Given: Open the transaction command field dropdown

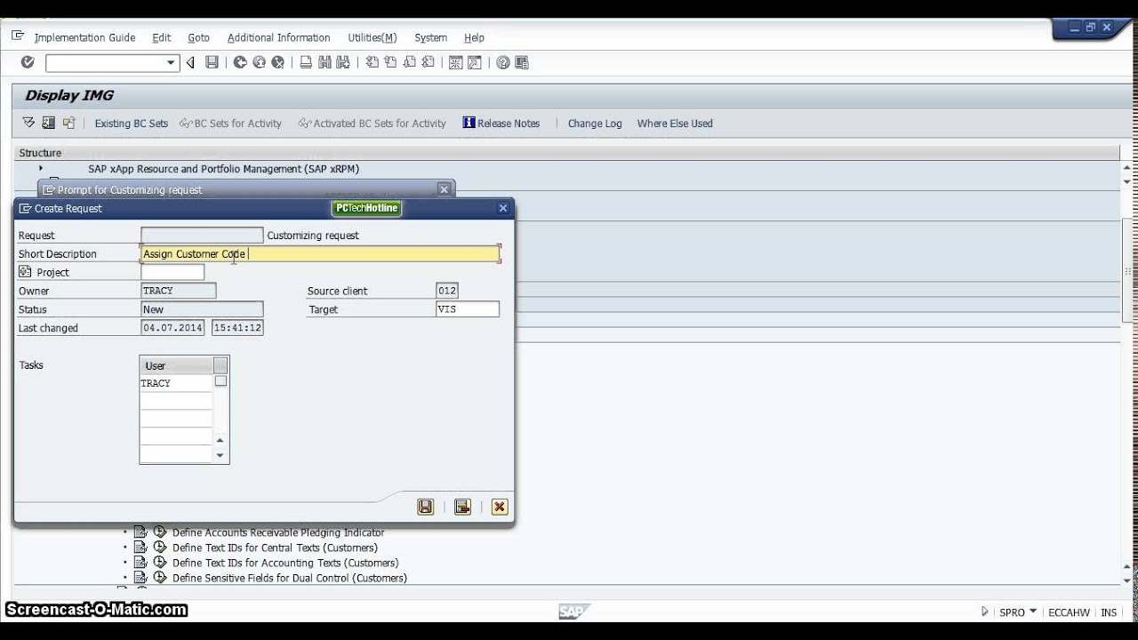Looking at the screenshot, I should point(171,63).
